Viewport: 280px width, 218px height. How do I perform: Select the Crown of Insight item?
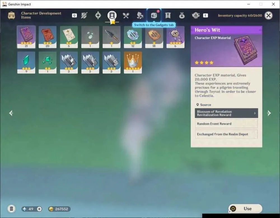click(133, 63)
